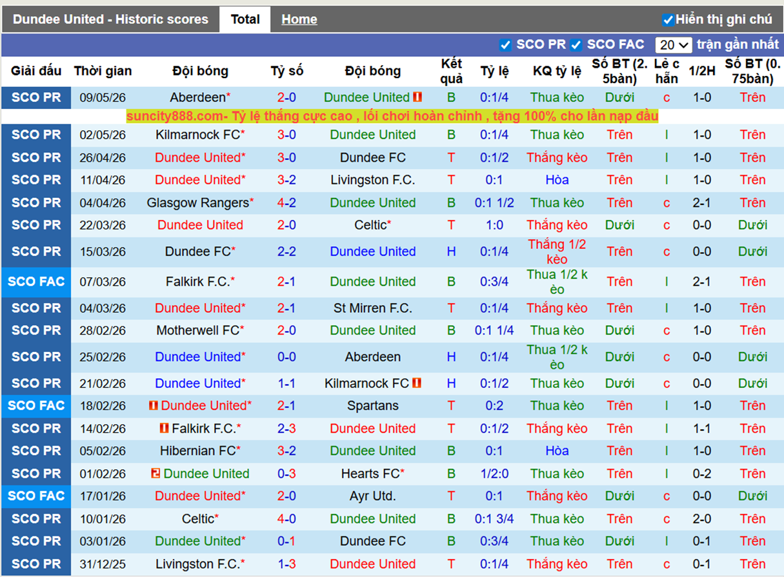Click SCO FAC league label for 07/03/26
This screenshot has width=784, height=577.
point(36,282)
